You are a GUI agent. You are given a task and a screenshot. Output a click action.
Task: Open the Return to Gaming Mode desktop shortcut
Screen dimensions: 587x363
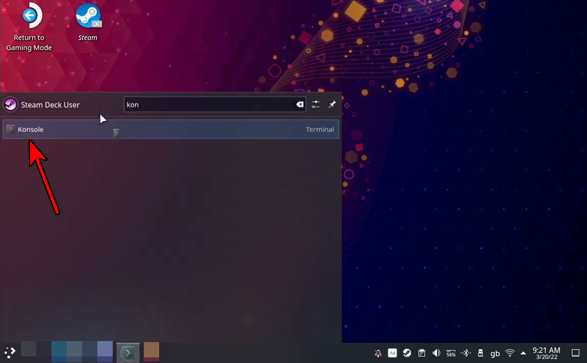pyautogui.click(x=29, y=27)
